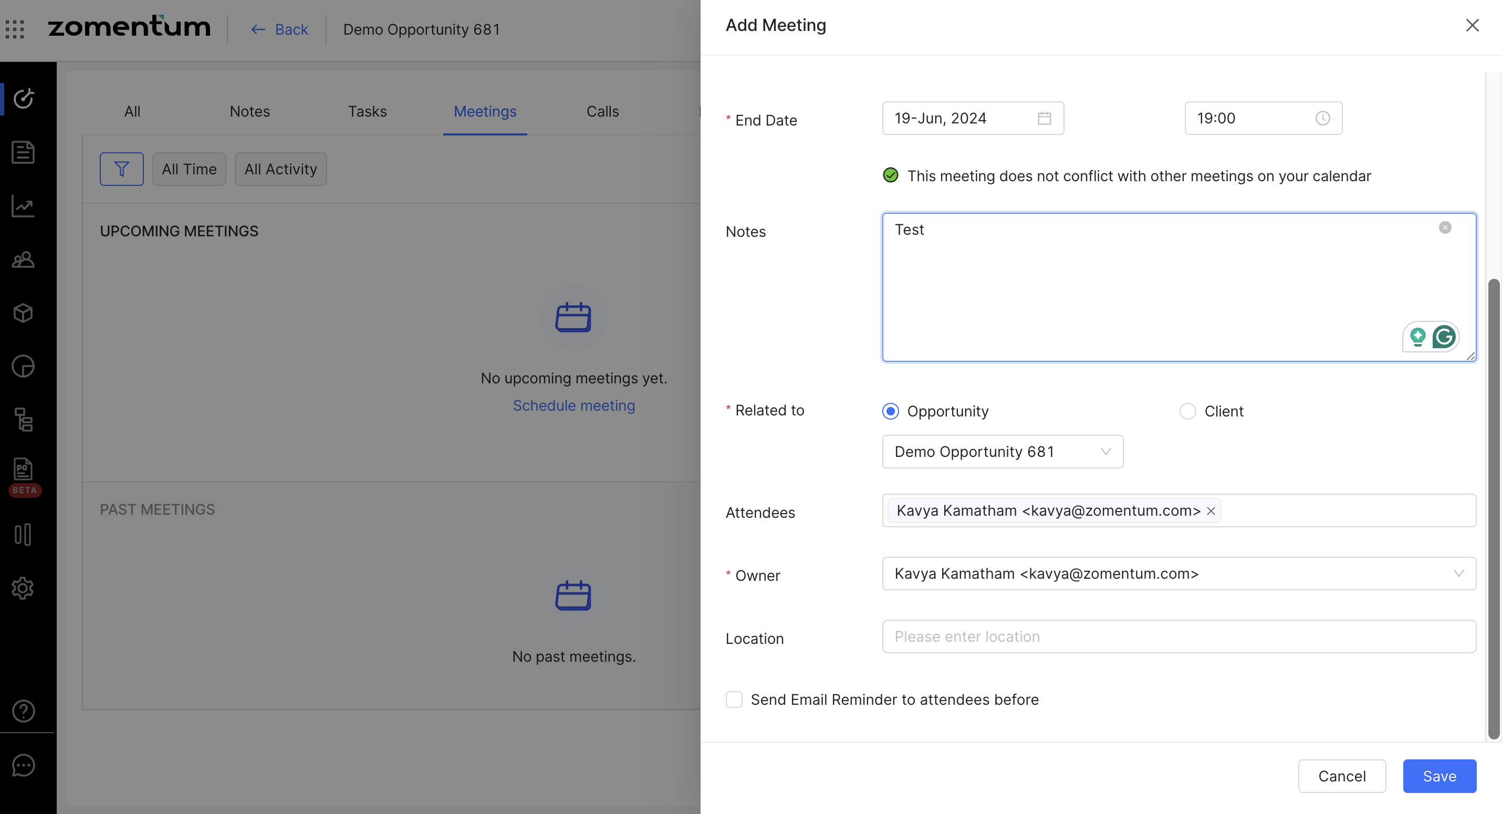Open the help question mark icon
Viewport: 1502px width, 814px height.
[x=23, y=711]
